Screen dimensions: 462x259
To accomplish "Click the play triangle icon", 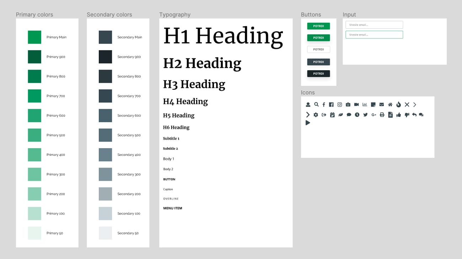I will (308, 123).
